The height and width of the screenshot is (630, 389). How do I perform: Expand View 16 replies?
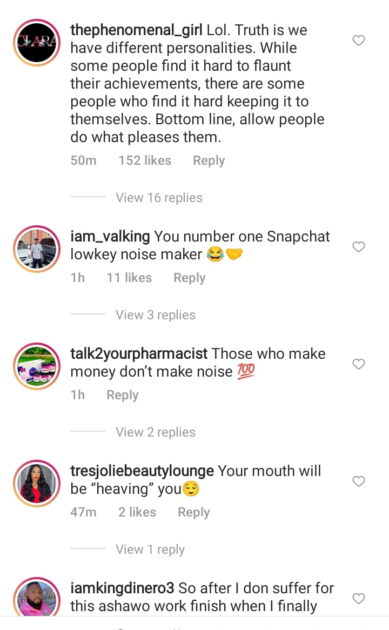159,198
